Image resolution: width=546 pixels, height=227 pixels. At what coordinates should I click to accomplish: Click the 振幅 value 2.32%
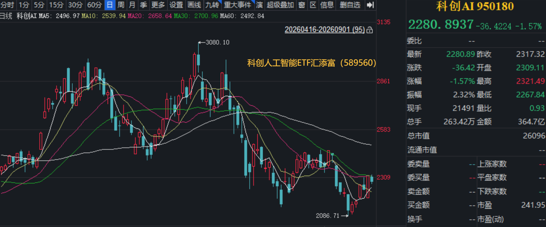tap(464, 95)
